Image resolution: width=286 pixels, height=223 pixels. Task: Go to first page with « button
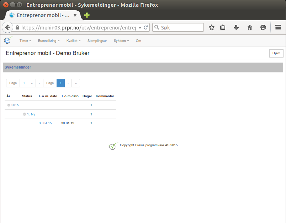(32, 83)
